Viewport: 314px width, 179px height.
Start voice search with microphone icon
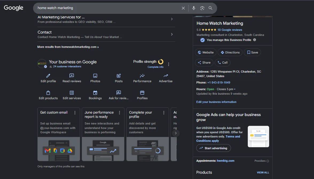click(193, 8)
